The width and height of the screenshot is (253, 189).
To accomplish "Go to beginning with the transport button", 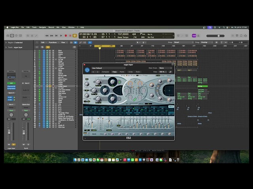I will click(56, 36).
